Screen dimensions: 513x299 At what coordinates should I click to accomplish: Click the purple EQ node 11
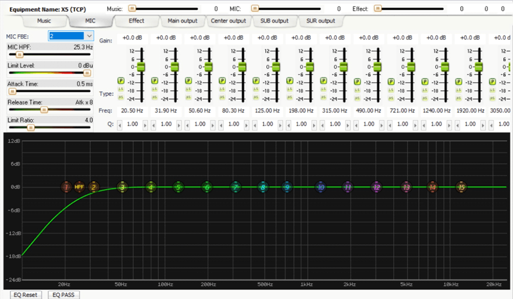click(x=348, y=187)
